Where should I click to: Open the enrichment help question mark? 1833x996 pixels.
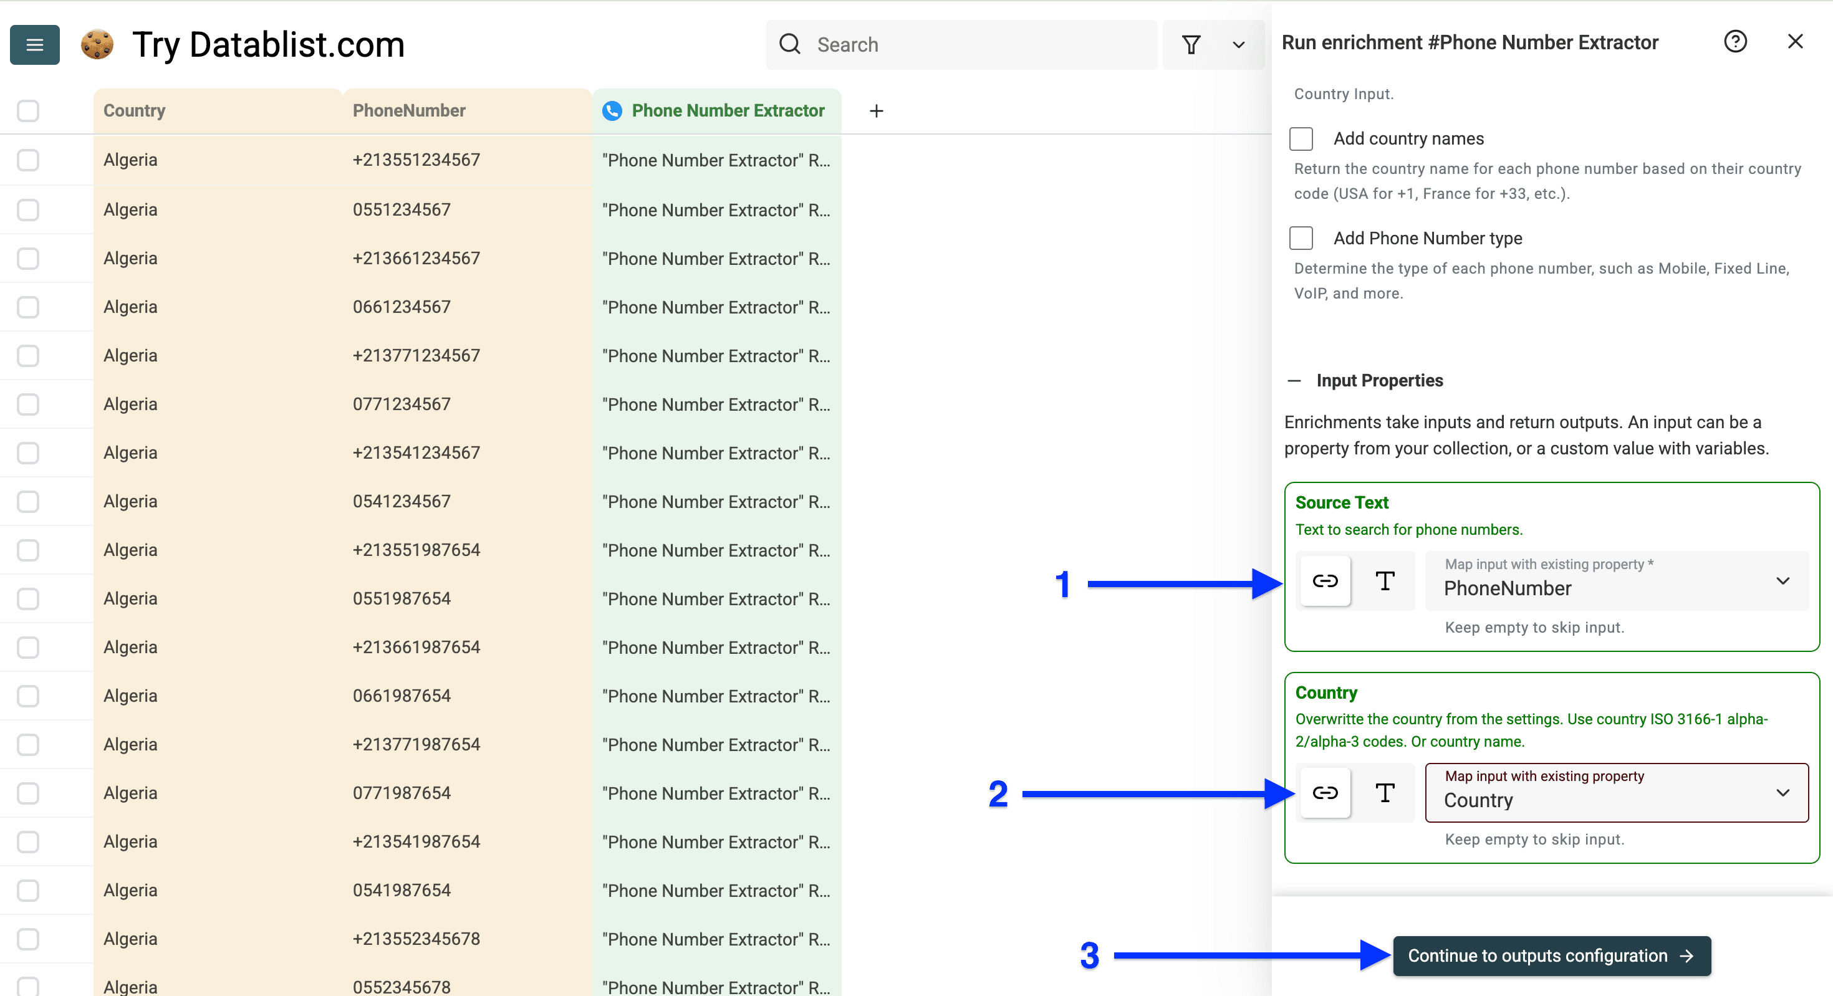(x=1736, y=41)
